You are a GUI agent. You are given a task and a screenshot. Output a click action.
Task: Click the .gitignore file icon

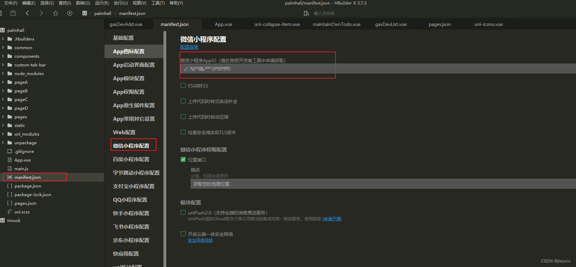(10, 151)
